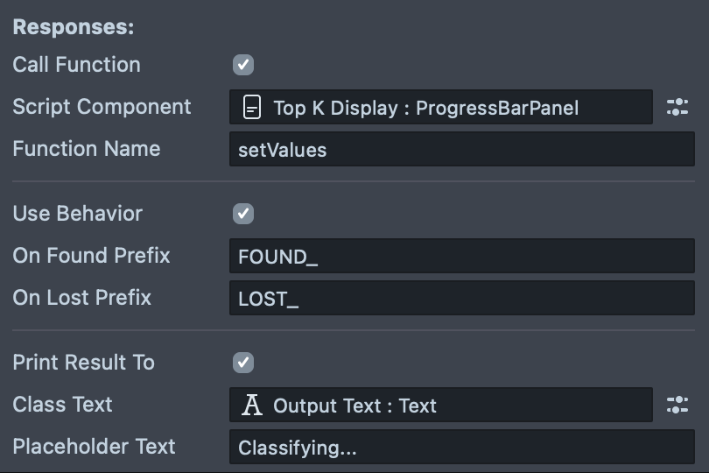The height and width of the screenshot is (473, 709).
Task: Click the Responses section header
Action: [74, 26]
